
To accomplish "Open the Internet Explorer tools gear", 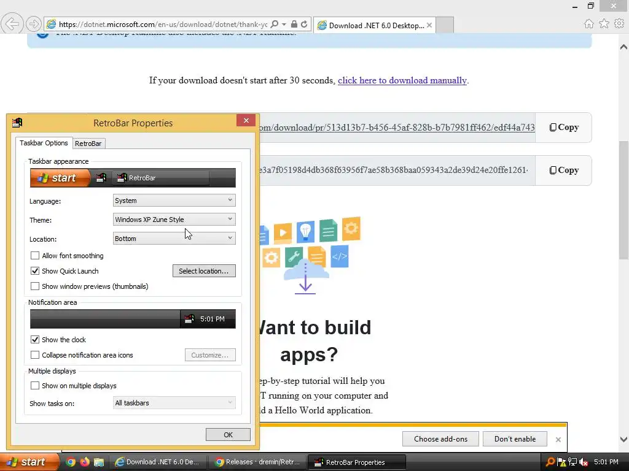I will pyautogui.click(x=619, y=24).
